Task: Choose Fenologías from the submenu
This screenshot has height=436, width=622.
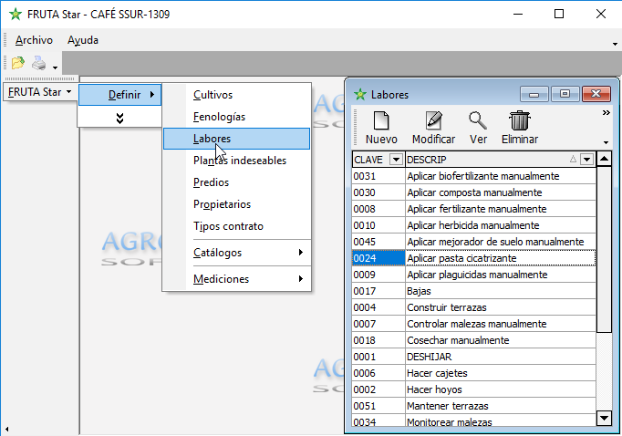Action: pyautogui.click(x=237, y=117)
